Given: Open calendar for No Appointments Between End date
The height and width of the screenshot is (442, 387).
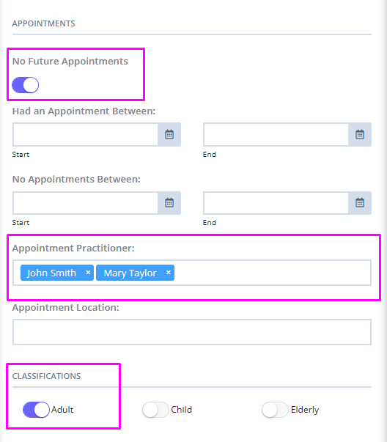Looking at the screenshot, I should pos(360,203).
